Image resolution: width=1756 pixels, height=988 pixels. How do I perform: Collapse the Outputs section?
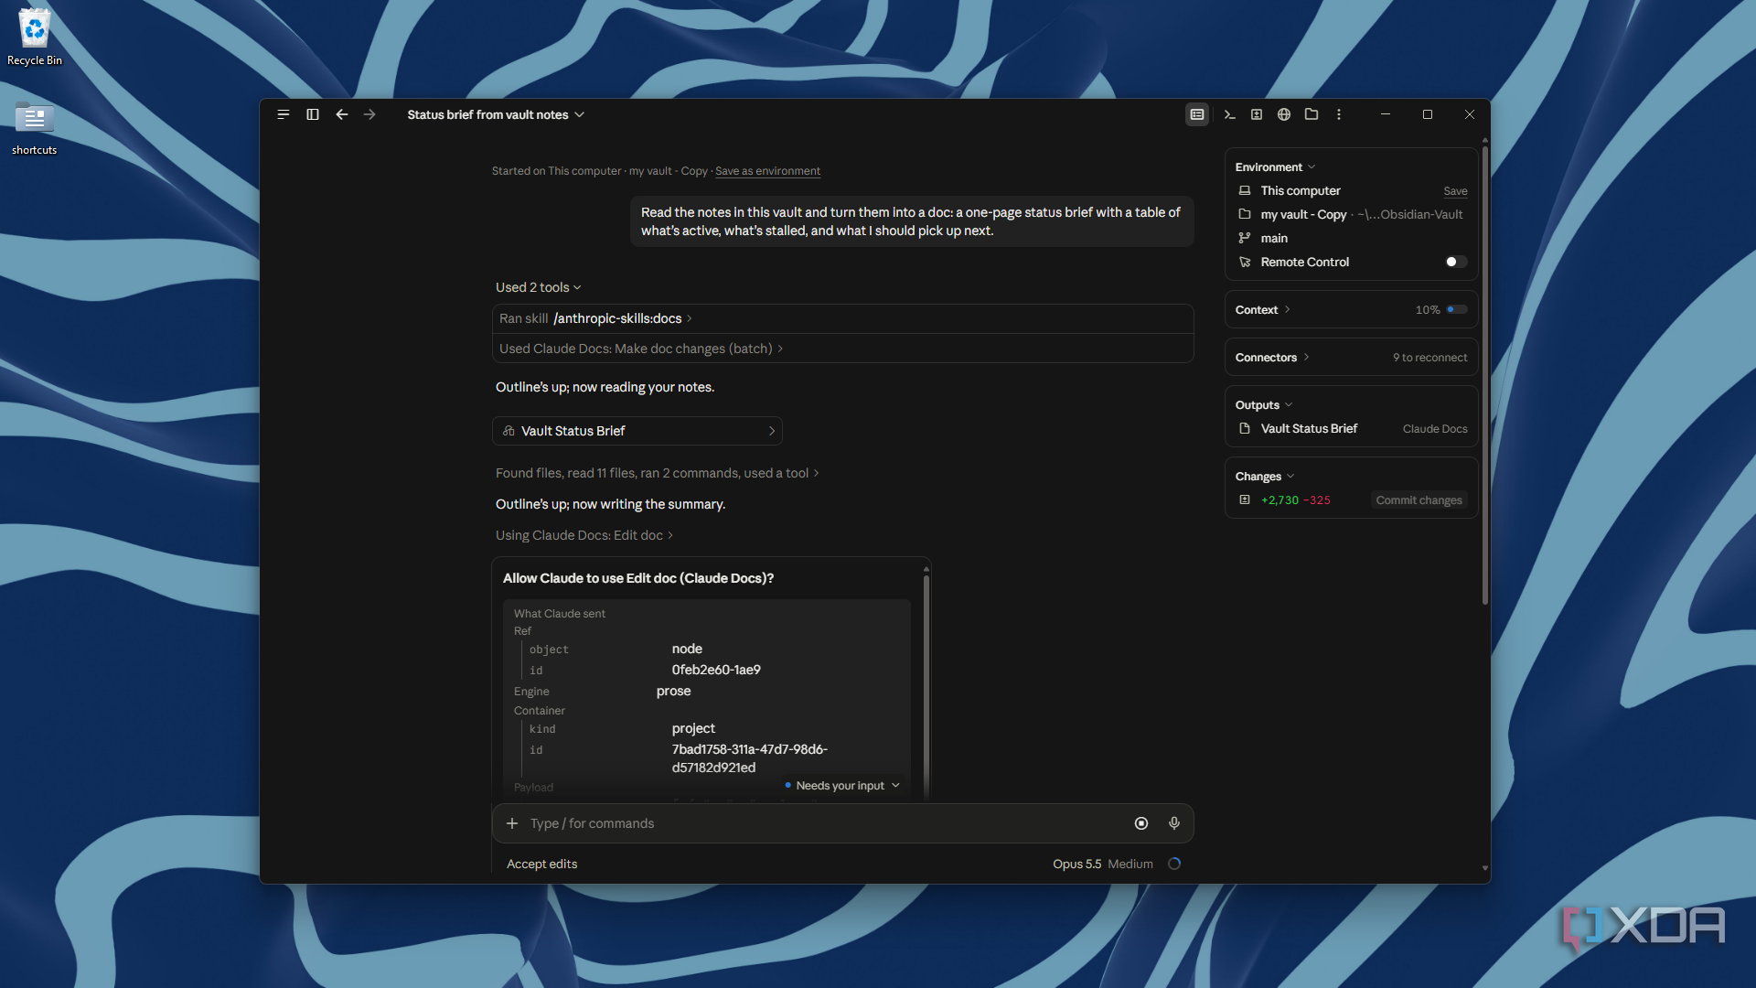[1264, 405]
